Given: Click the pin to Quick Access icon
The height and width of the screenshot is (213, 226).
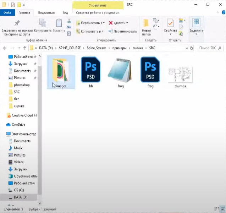Looking at the screenshot, I should point(17,23).
